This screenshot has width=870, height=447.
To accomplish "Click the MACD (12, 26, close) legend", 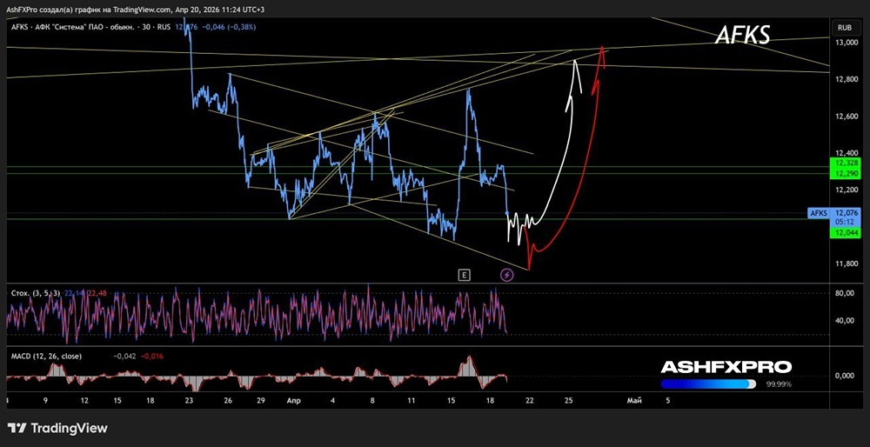I will [47, 356].
